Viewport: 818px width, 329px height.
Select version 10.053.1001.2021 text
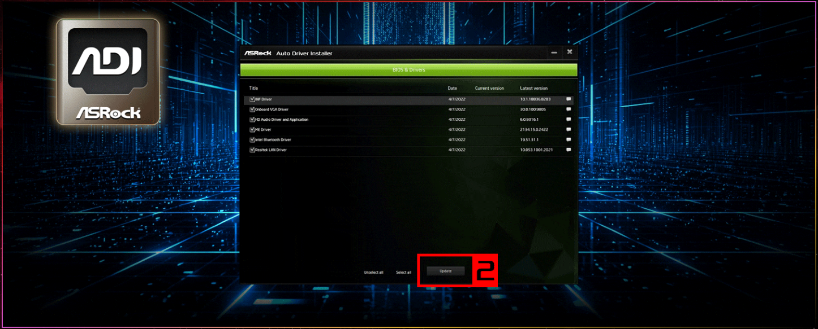535,150
